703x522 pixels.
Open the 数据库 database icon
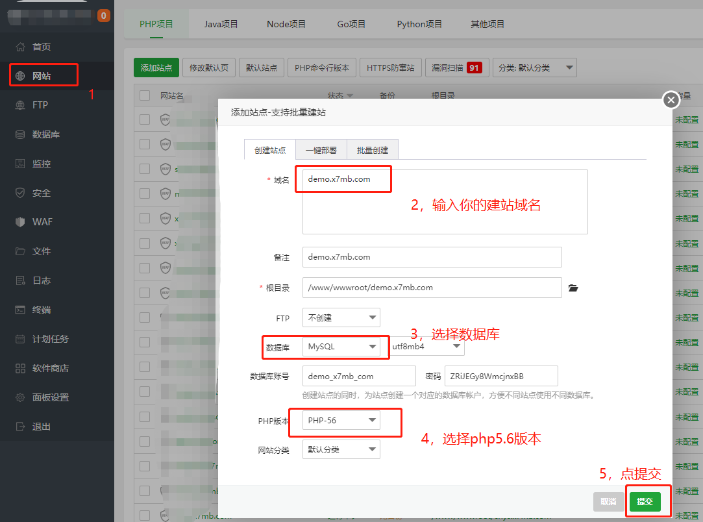20,134
